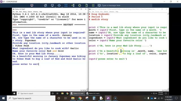Image resolution: width=181 pixels, height=101 pixels.
Task: Click inner remote desktop Start button
Action: click(x=14, y=93)
